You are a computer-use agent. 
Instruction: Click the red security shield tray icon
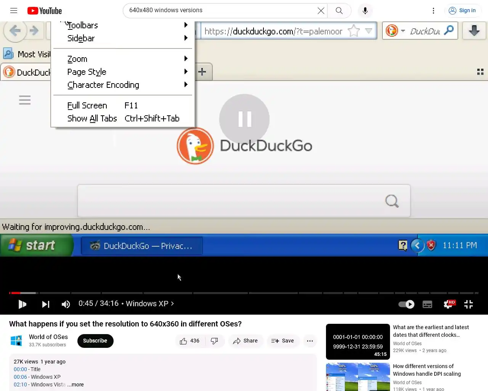coord(431,245)
